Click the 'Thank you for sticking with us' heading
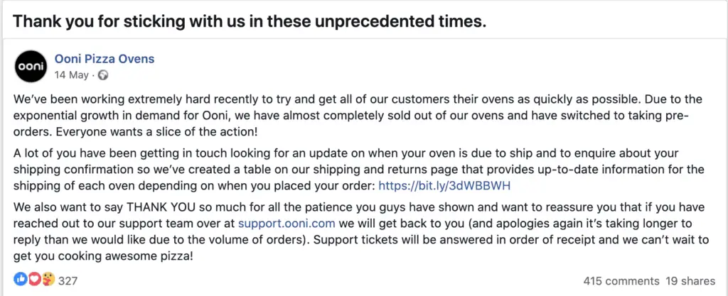The width and height of the screenshot is (728, 296). (x=250, y=21)
